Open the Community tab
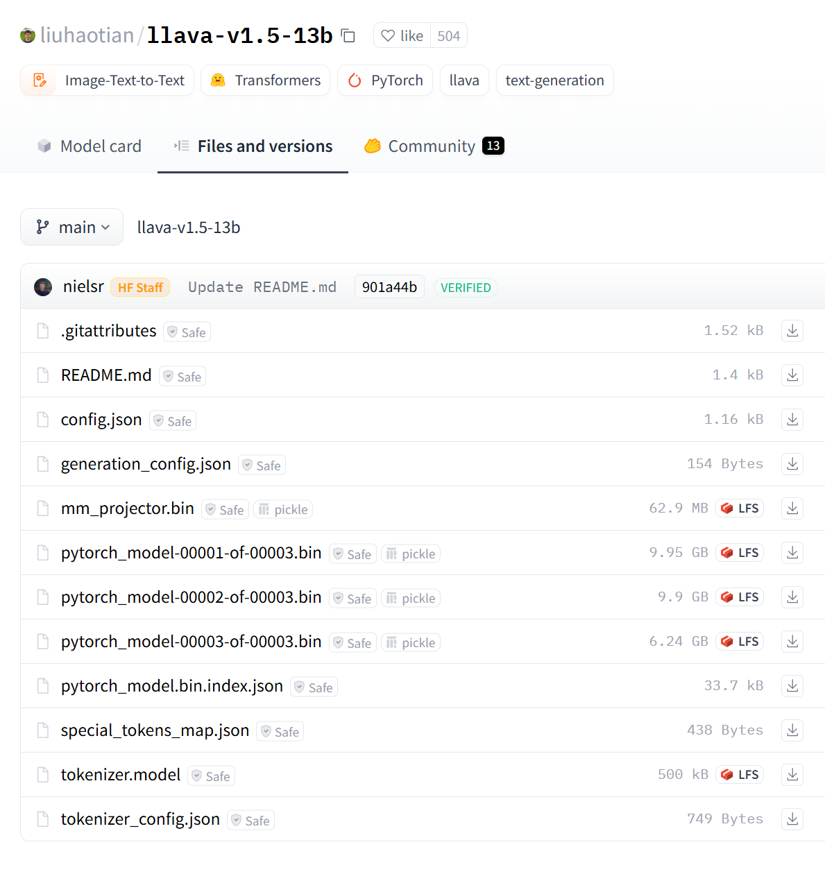This screenshot has width=825, height=883. (x=431, y=146)
